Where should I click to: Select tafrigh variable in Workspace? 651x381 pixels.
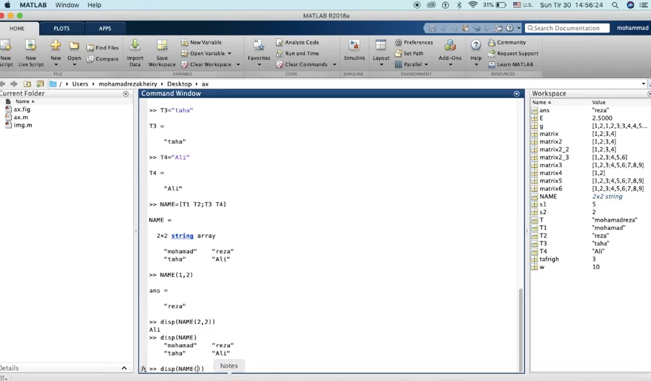(x=549, y=259)
